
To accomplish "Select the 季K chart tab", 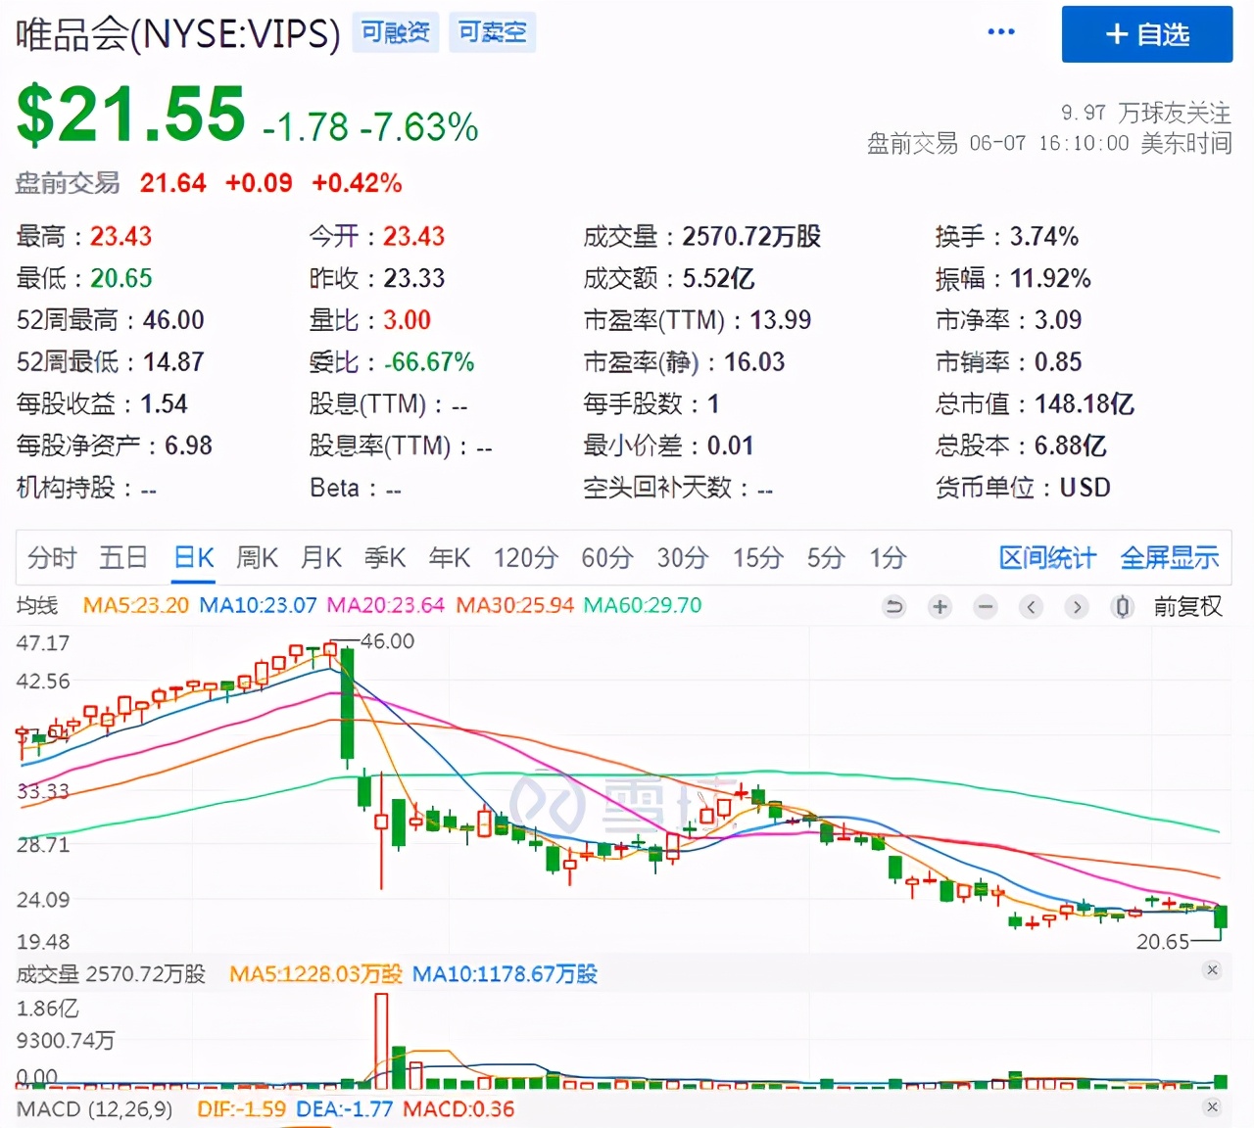I will click(385, 558).
